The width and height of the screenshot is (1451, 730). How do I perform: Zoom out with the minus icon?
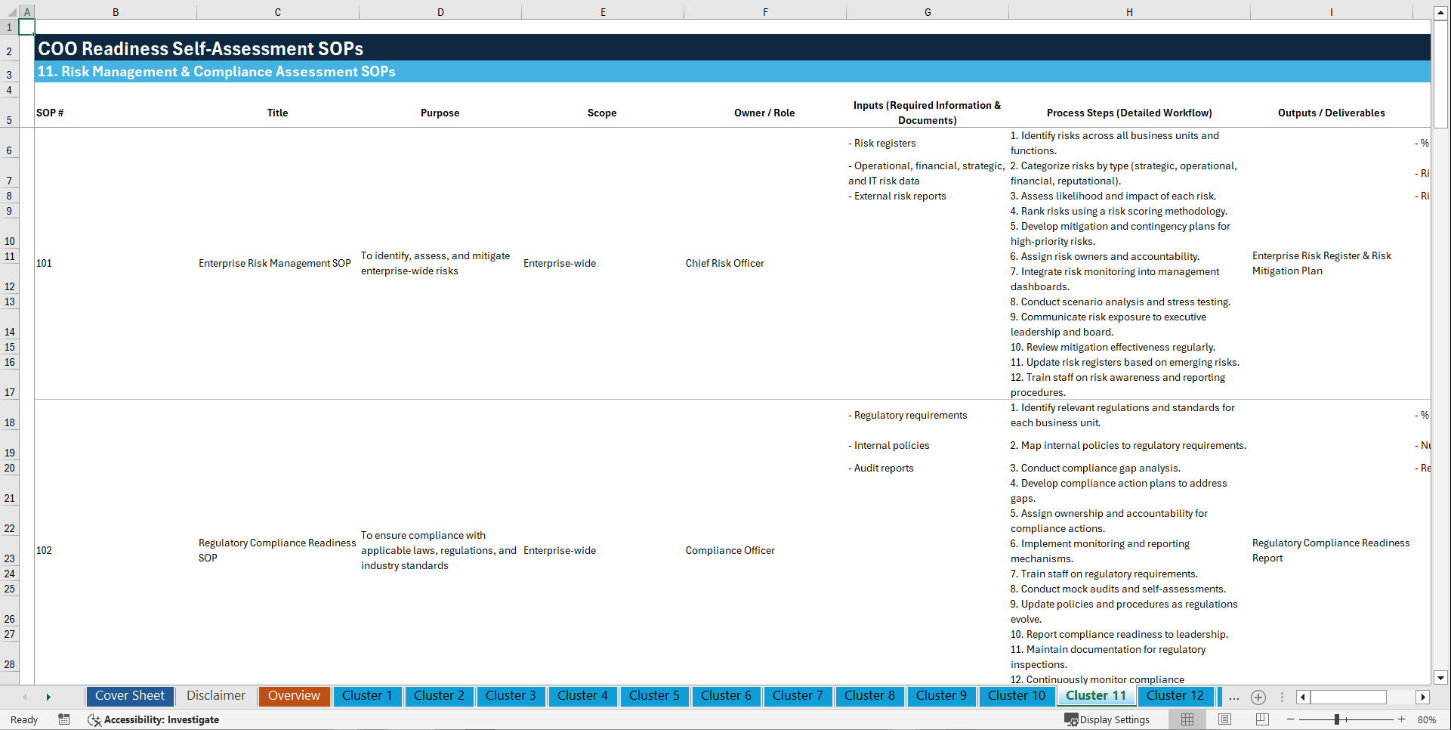tap(1291, 719)
